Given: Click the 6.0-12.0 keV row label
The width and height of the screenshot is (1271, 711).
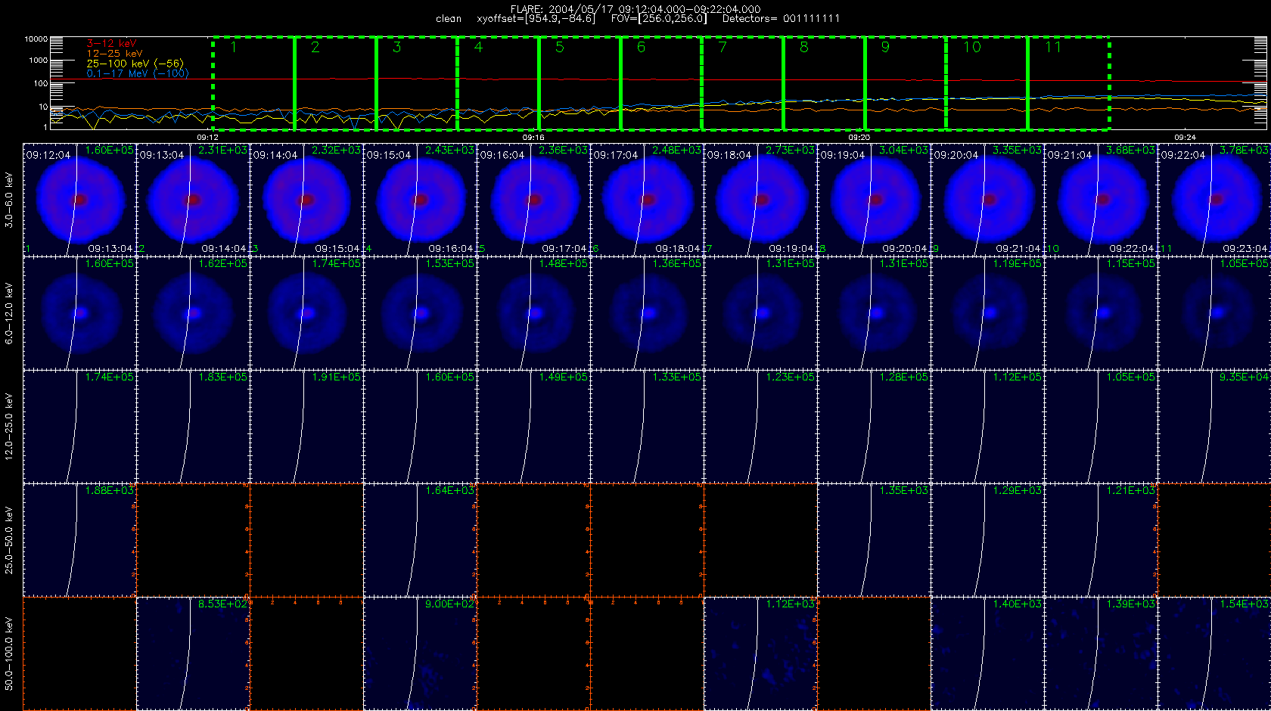Looking at the screenshot, I should (9, 313).
